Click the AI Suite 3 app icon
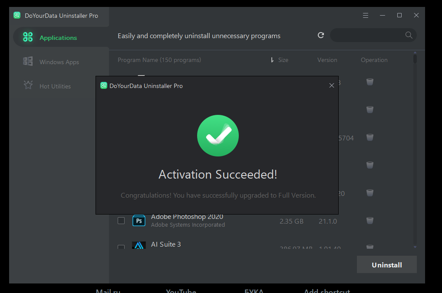The height and width of the screenshot is (293, 442). [139, 245]
